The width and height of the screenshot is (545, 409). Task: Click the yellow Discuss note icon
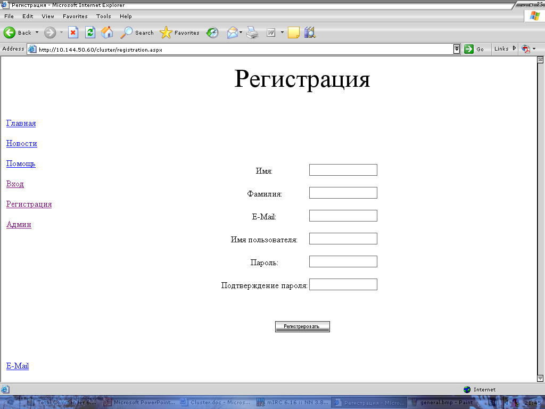293,32
